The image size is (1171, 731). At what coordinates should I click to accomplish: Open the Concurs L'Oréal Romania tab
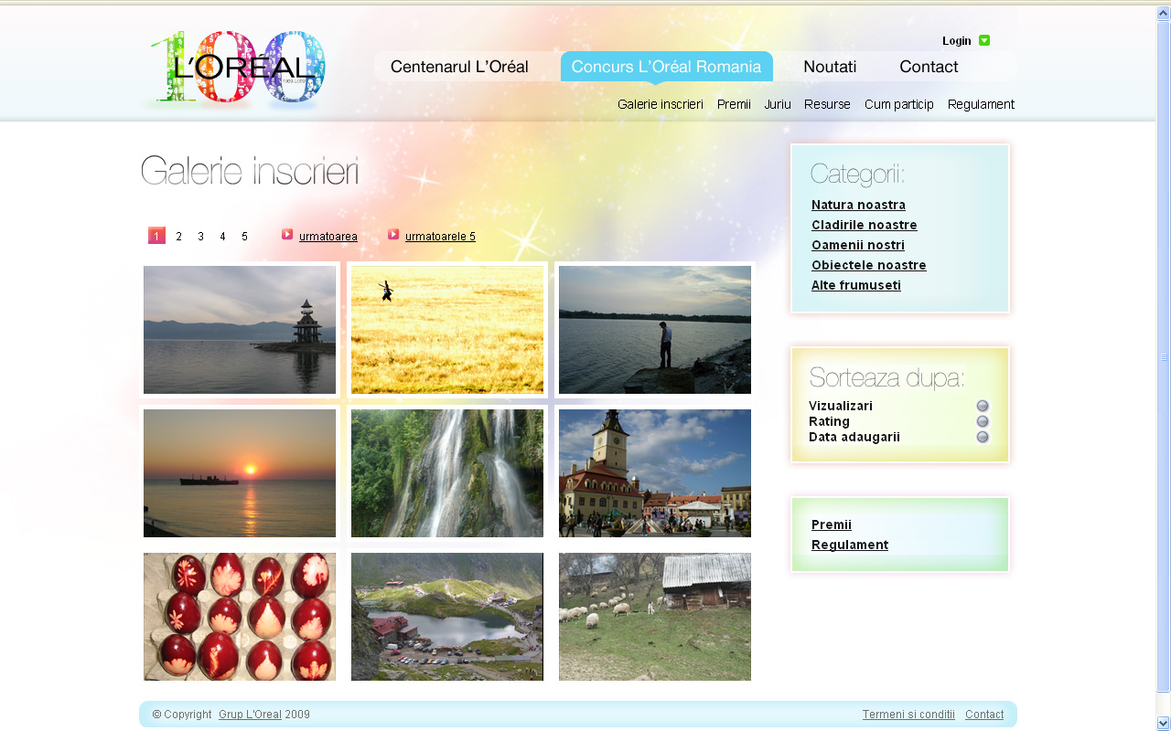click(x=666, y=67)
